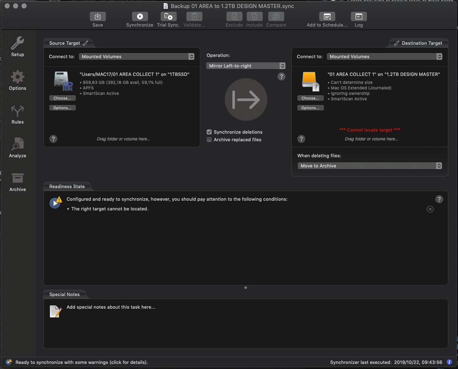This screenshot has width=458, height=369.
Task: Expand the source Connect to dropdown
Action: (x=137, y=57)
